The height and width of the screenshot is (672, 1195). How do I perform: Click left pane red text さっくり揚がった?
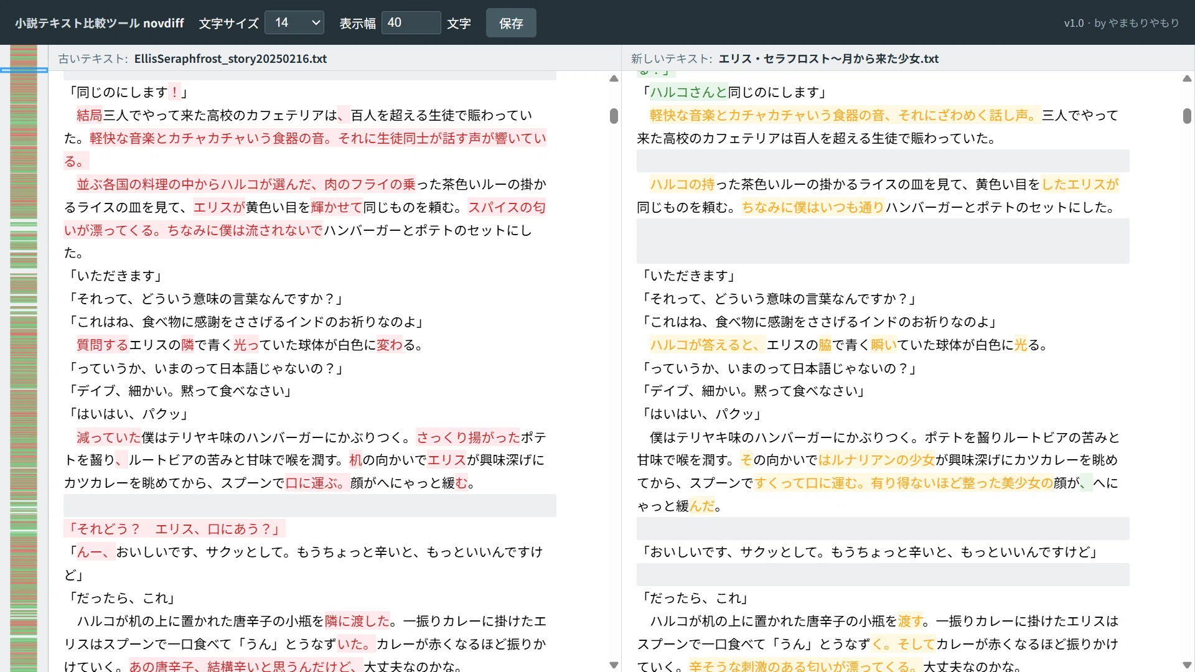(468, 437)
